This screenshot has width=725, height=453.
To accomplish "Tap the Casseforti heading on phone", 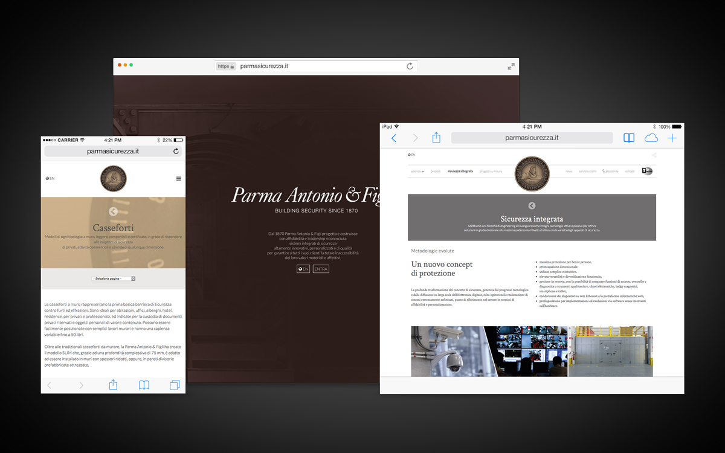I will pyautogui.click(x=113, y=228).
